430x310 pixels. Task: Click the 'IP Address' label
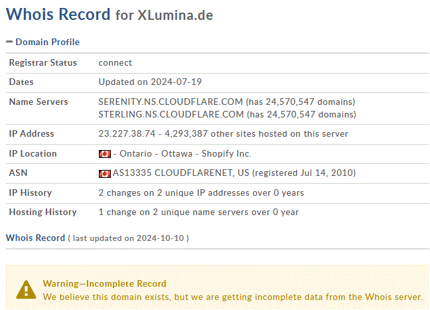point(32,133)
